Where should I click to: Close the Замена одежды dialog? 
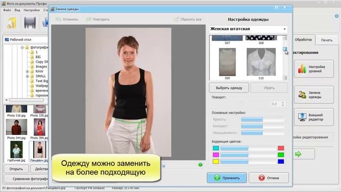click(x=285, y=7)
